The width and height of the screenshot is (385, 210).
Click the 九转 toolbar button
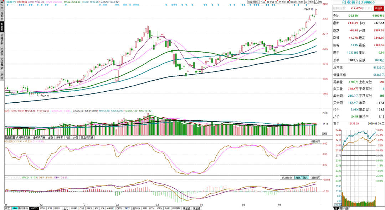coord(263,2)
